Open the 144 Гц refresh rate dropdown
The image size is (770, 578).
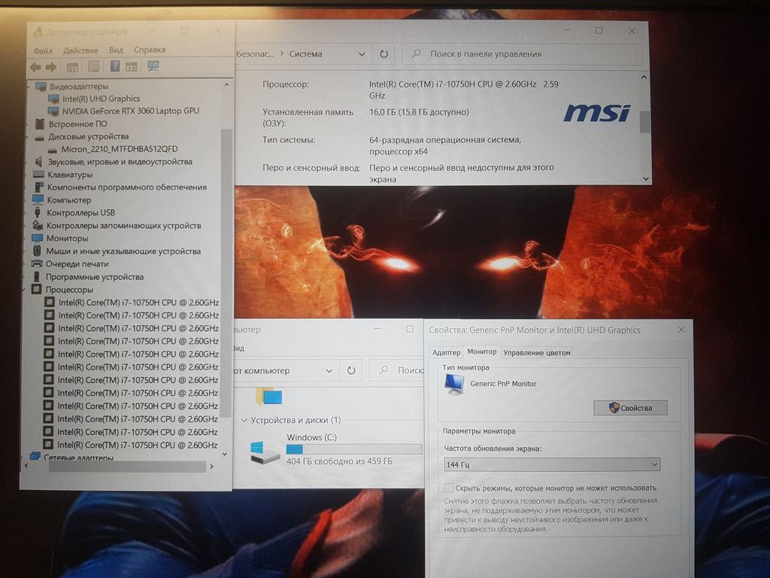pos(552,464)
